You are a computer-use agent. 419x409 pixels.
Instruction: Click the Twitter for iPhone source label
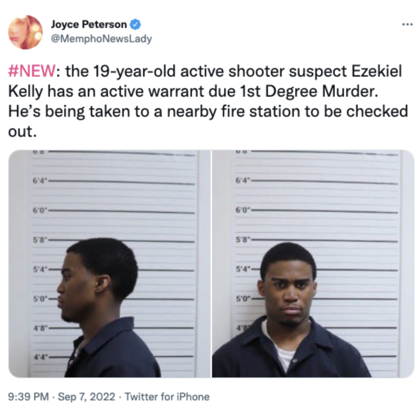tap(167, 396)
